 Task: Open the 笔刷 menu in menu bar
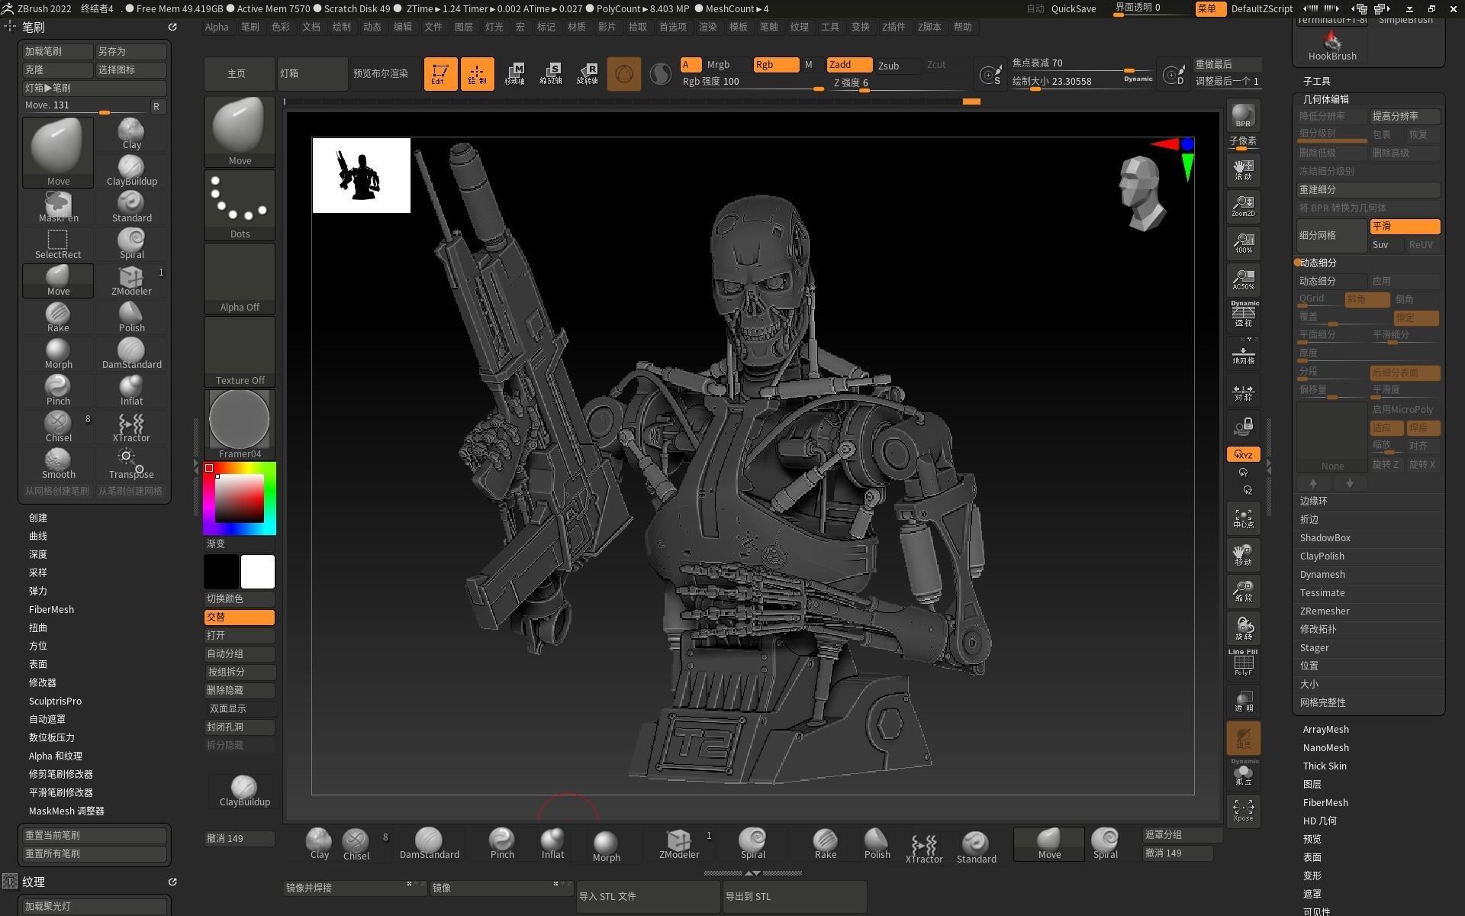point(250,27)
